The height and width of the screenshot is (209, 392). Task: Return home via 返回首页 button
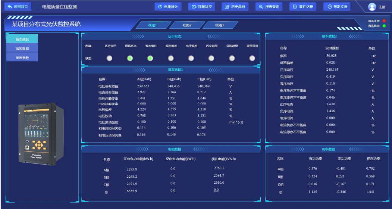[x=18, y=7]
